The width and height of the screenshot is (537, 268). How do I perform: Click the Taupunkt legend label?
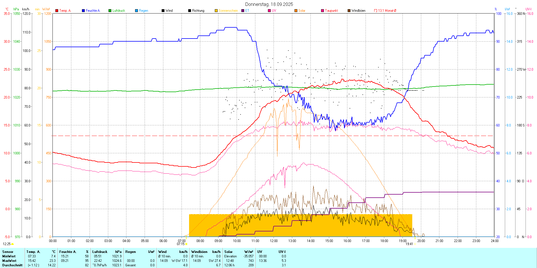(331, 11)
